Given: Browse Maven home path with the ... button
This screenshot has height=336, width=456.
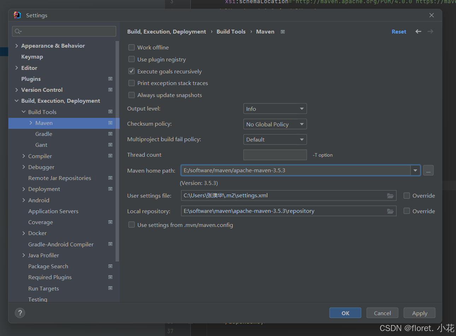Looking at the screenshot, I should (x=428, y=170).
